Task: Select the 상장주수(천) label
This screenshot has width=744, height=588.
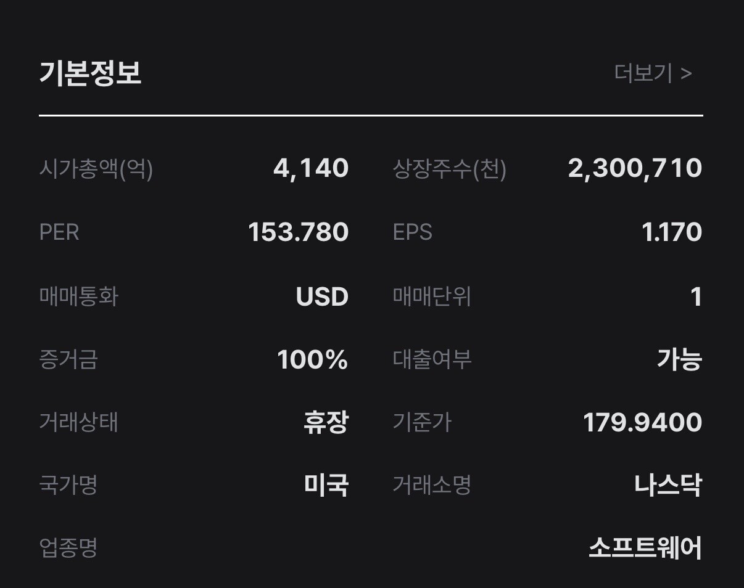Action: [x=450, y=169]
